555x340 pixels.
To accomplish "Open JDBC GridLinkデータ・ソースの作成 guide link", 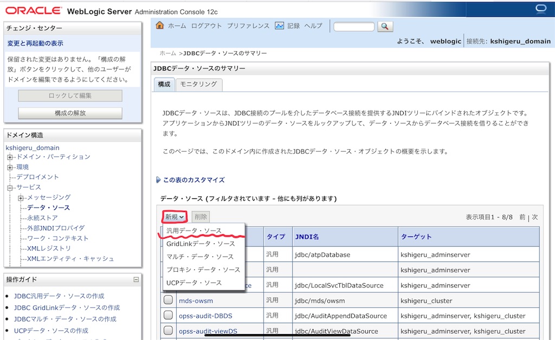I will (x=67, y=308).
